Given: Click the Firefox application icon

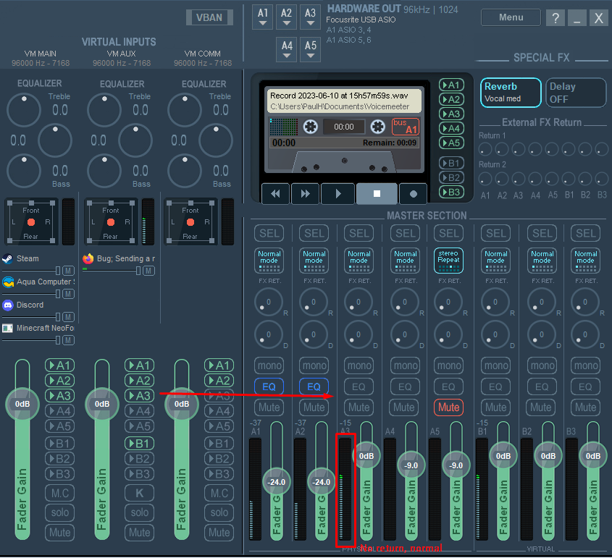Looking at the screenshot, I should 88,258.
